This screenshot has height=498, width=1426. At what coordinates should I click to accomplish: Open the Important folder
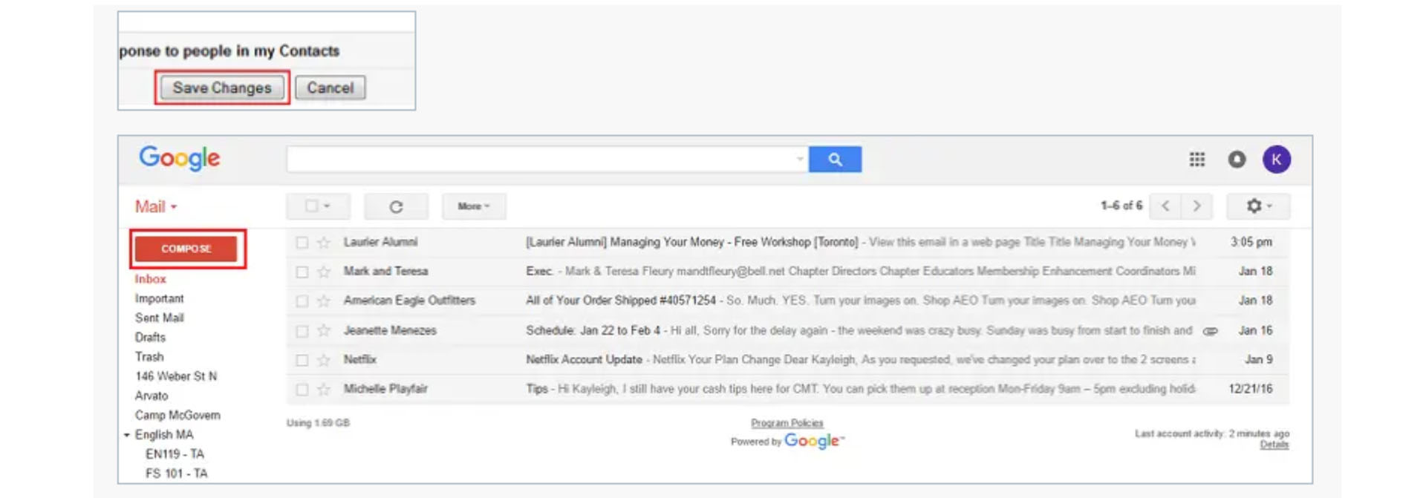(x=159, y=298)
